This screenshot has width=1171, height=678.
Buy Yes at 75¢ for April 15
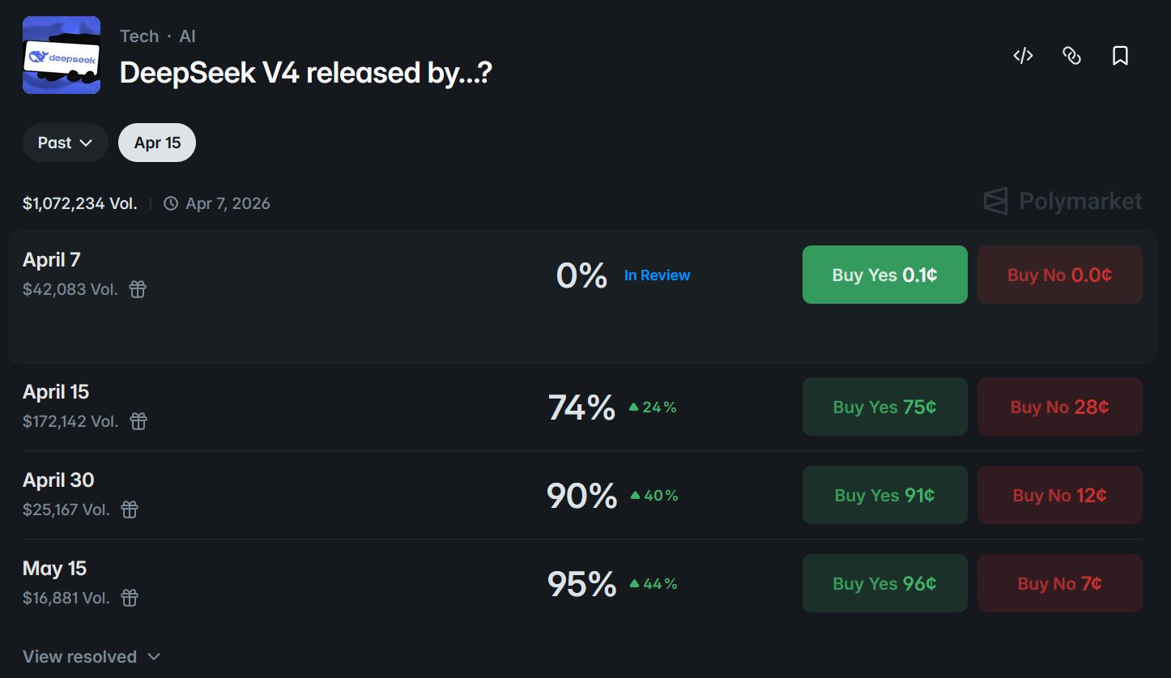click(x=885, y=407)
